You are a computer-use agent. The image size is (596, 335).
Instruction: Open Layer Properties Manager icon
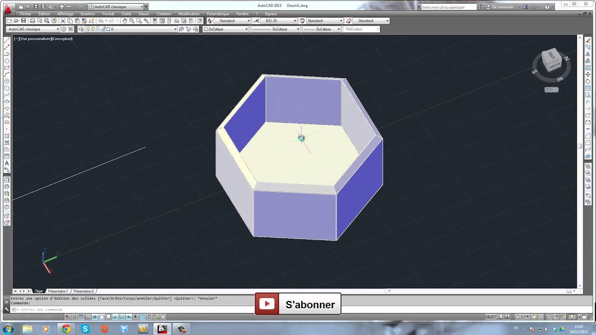click(x=81, y=29)
